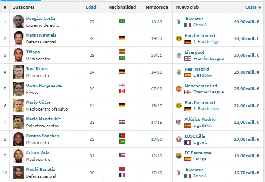Click the Real Madrid crest icon
The width and height of the screenshot is (265, 182).
(178, 72)
